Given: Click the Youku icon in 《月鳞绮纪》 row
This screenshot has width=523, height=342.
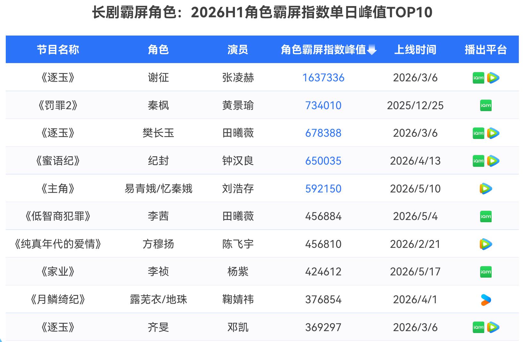Looking at the screenshot, I should pyautogui.click(x=486, y=300).
